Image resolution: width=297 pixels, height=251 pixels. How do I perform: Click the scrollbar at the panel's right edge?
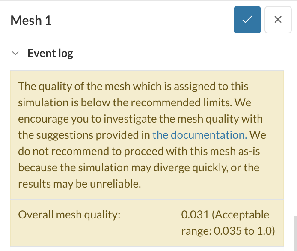(x=294, y=231)
